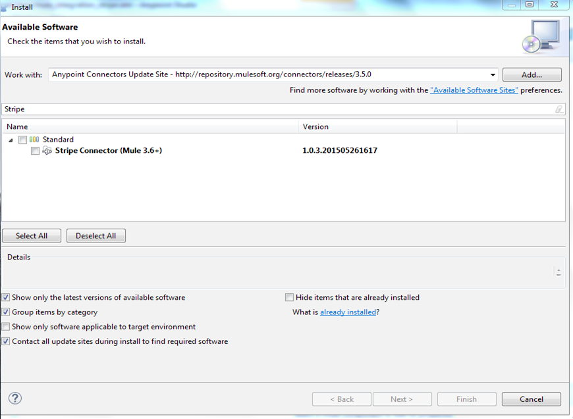
Task: Click the Standard category icon
Action: coord(34,139)
